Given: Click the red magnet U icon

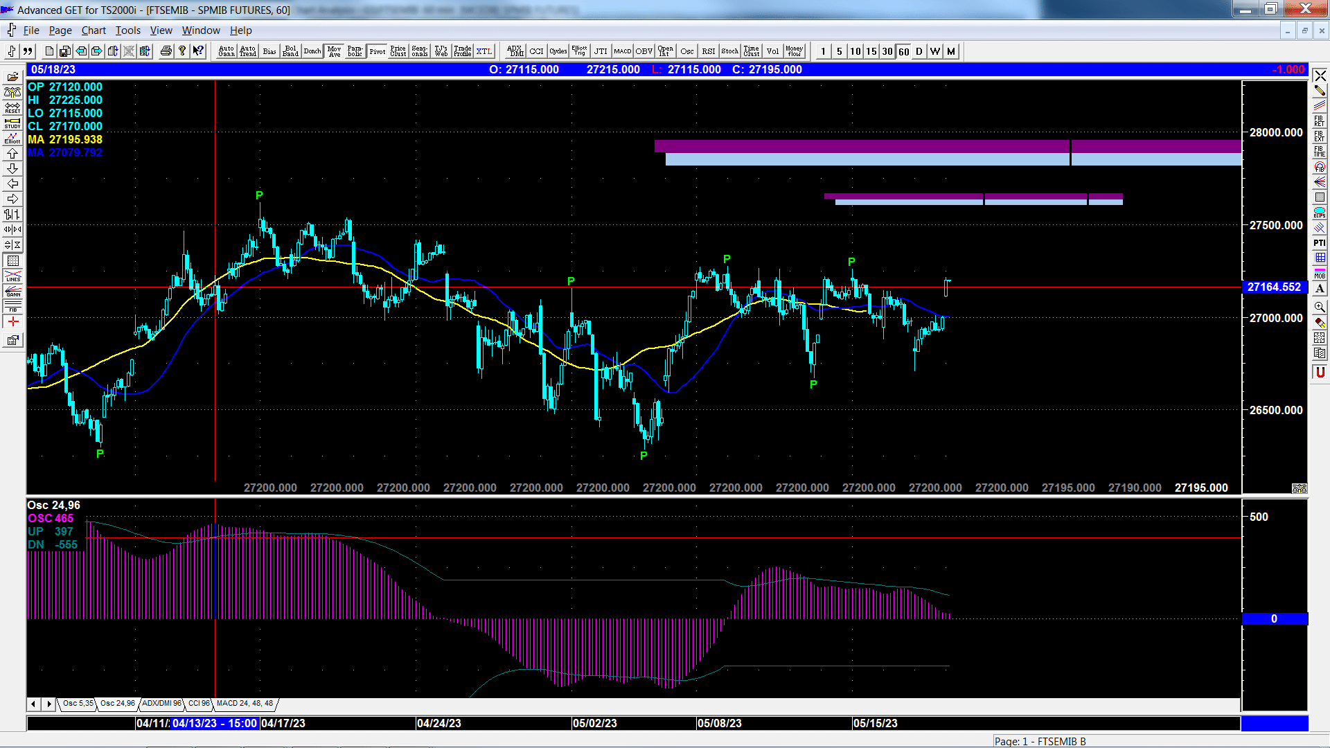Looking at the screenshot, I should click(x=1320, y=373).
